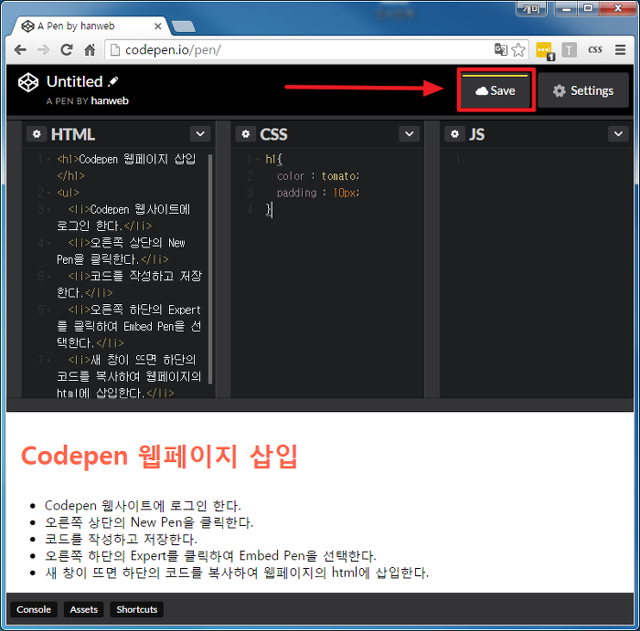Viewport: 640px width, 631px height.
Task: Expand the JS panel dropdown chevron
Action: 618,133
